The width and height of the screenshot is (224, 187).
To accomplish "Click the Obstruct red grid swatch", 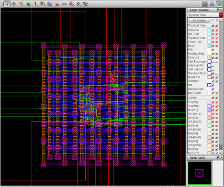I will 209,57.
